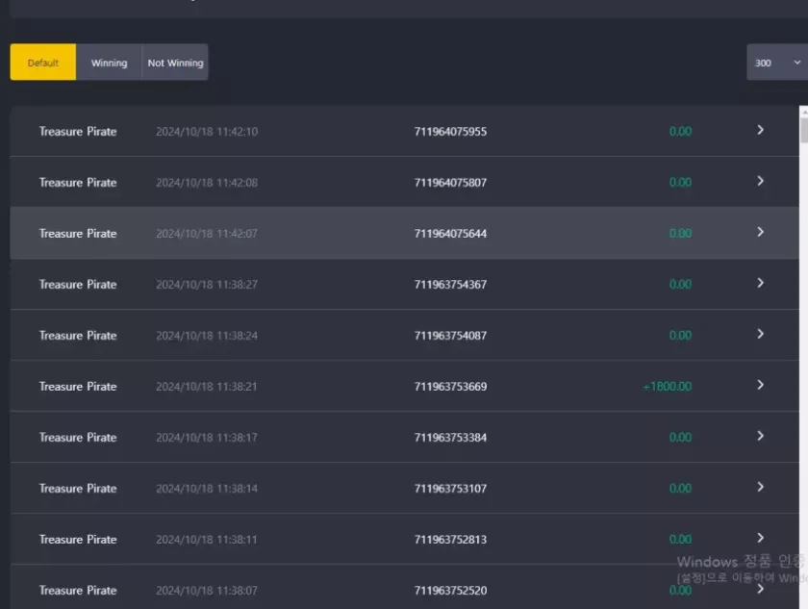Click chevron on row 711964075644
Viewport: 808px width, 609px height.
(760, 232)
